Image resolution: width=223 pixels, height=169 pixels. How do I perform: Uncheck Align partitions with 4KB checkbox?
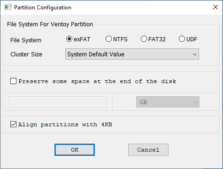pyautogui.click(x=13, y=124)
